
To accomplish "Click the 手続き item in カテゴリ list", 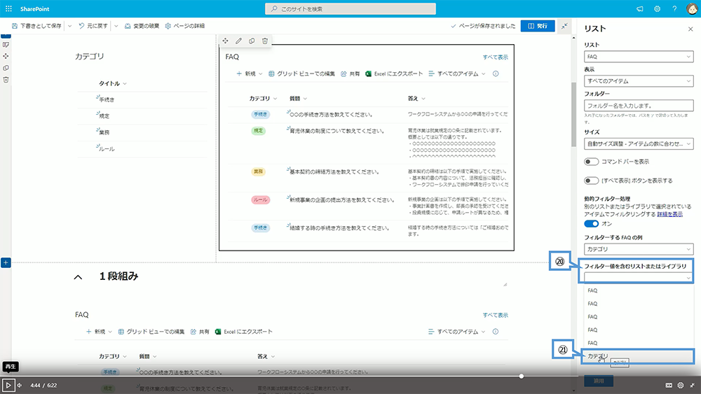I will coord(107,100).
